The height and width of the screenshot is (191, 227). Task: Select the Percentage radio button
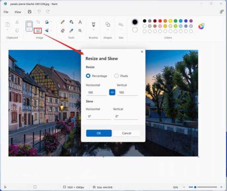[88, 76]
